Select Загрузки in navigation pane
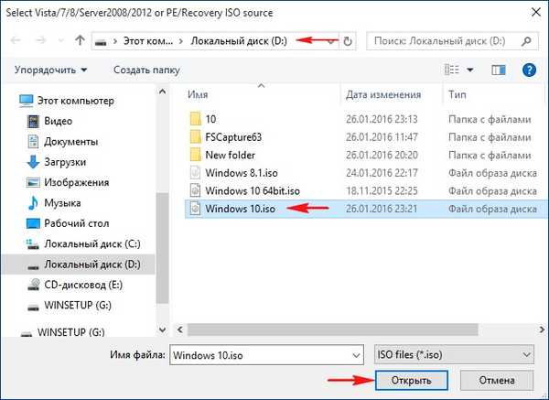The height and width of the screenshot is (400, 549). coord(66,162)
